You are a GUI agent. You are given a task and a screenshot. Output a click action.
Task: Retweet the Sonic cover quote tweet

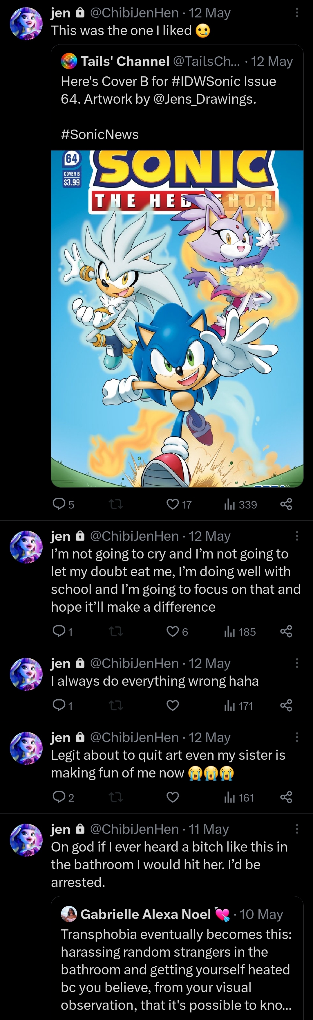coord(115,504)
